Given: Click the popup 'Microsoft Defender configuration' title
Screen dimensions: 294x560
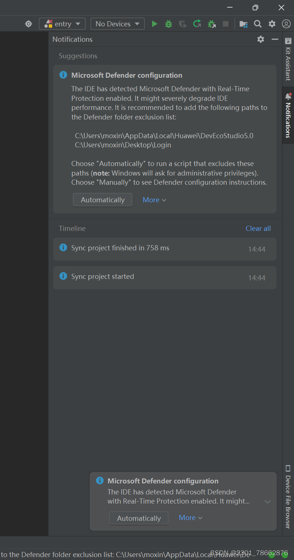Looking at the screenshot, I should tap(163, 481).
